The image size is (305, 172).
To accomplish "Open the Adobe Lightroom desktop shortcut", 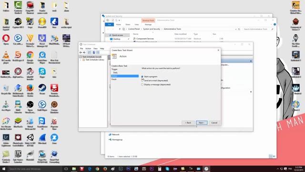I will (6, 140).
